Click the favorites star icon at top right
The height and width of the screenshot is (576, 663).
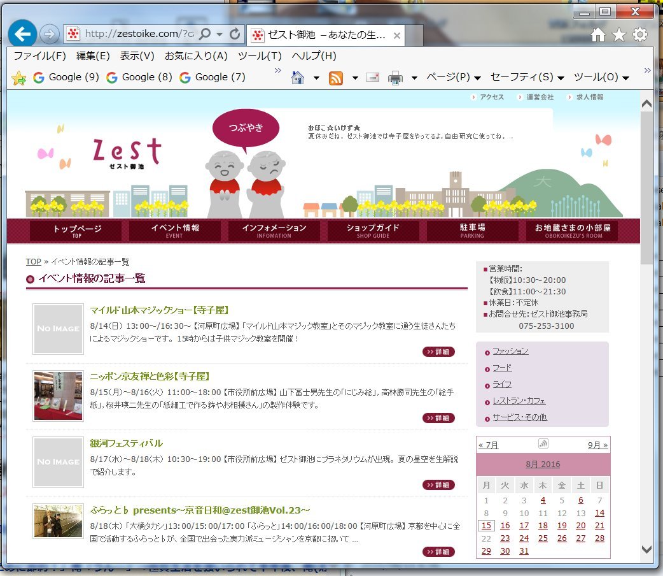coord(618,35)
